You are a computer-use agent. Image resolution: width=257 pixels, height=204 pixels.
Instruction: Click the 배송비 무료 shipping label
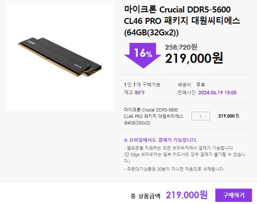[x=191, y=85]
